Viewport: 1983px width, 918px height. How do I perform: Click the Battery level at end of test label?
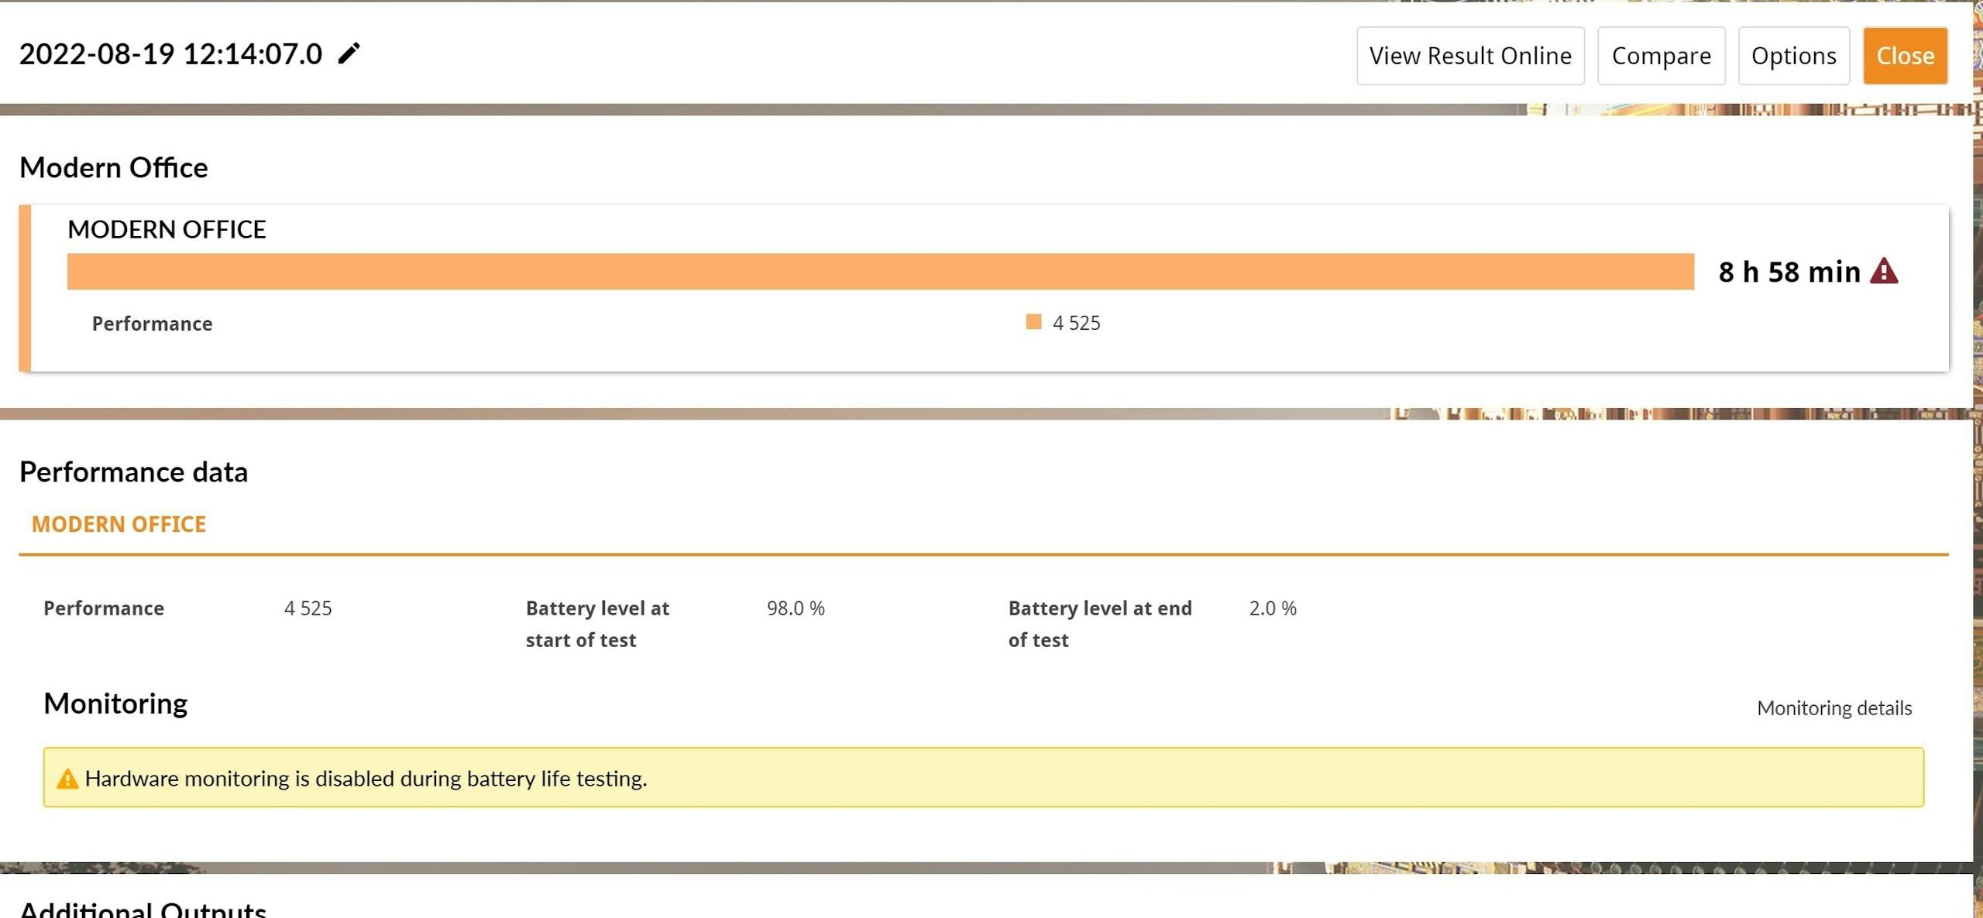[x=1100, y=624]
